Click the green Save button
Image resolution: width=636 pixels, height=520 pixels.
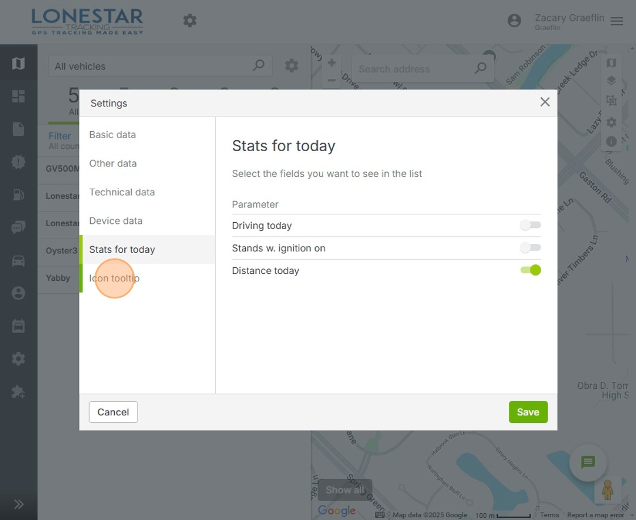tap(528, 412)
